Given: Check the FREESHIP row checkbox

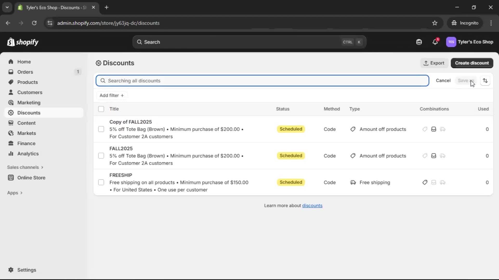Looking at the screenshot, I should pos(101,182).
